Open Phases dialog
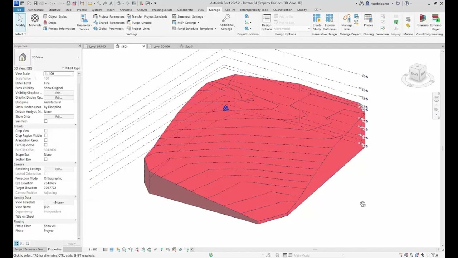This screenshot has width=458, height=258. (x=368, y=20)
